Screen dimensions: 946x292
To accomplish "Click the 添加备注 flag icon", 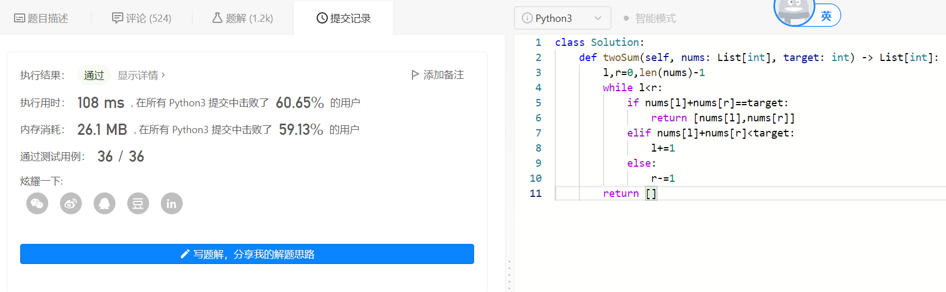I will pos(415,75).
